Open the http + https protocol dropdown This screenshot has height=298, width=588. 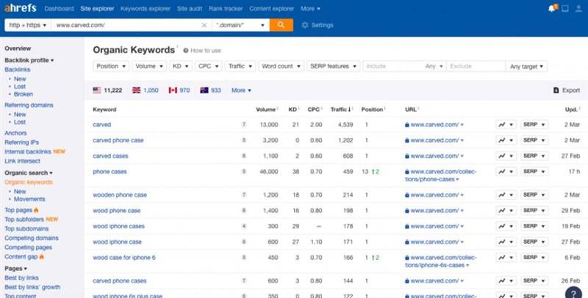tap(28, 25)
